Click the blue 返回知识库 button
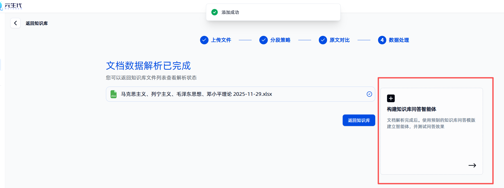The height and width of the screenshot is (188, 504). (359, 120)
